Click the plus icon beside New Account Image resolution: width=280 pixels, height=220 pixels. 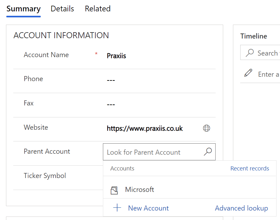(117, 208)
